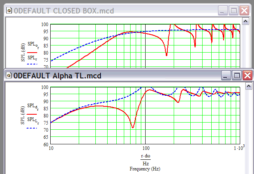Click the red solid line swatch in the Closed Box legend
This screenshot has height=174, width=254.
click(x=32, y=53)
